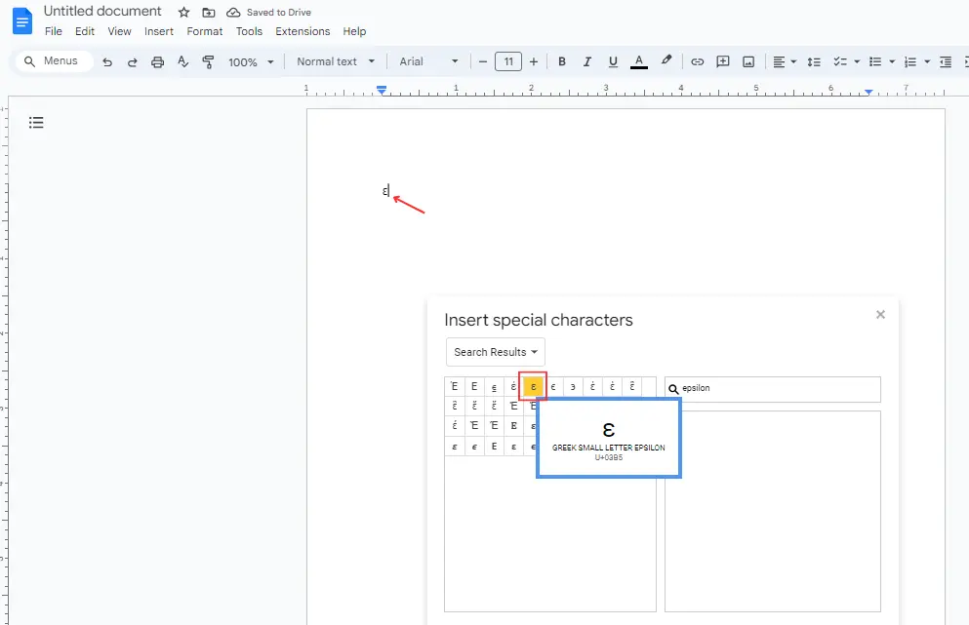This screenshot has height=625, width=969.
Task: Open the Help menu
Action: pyautogui.click(x=355, y=31)
